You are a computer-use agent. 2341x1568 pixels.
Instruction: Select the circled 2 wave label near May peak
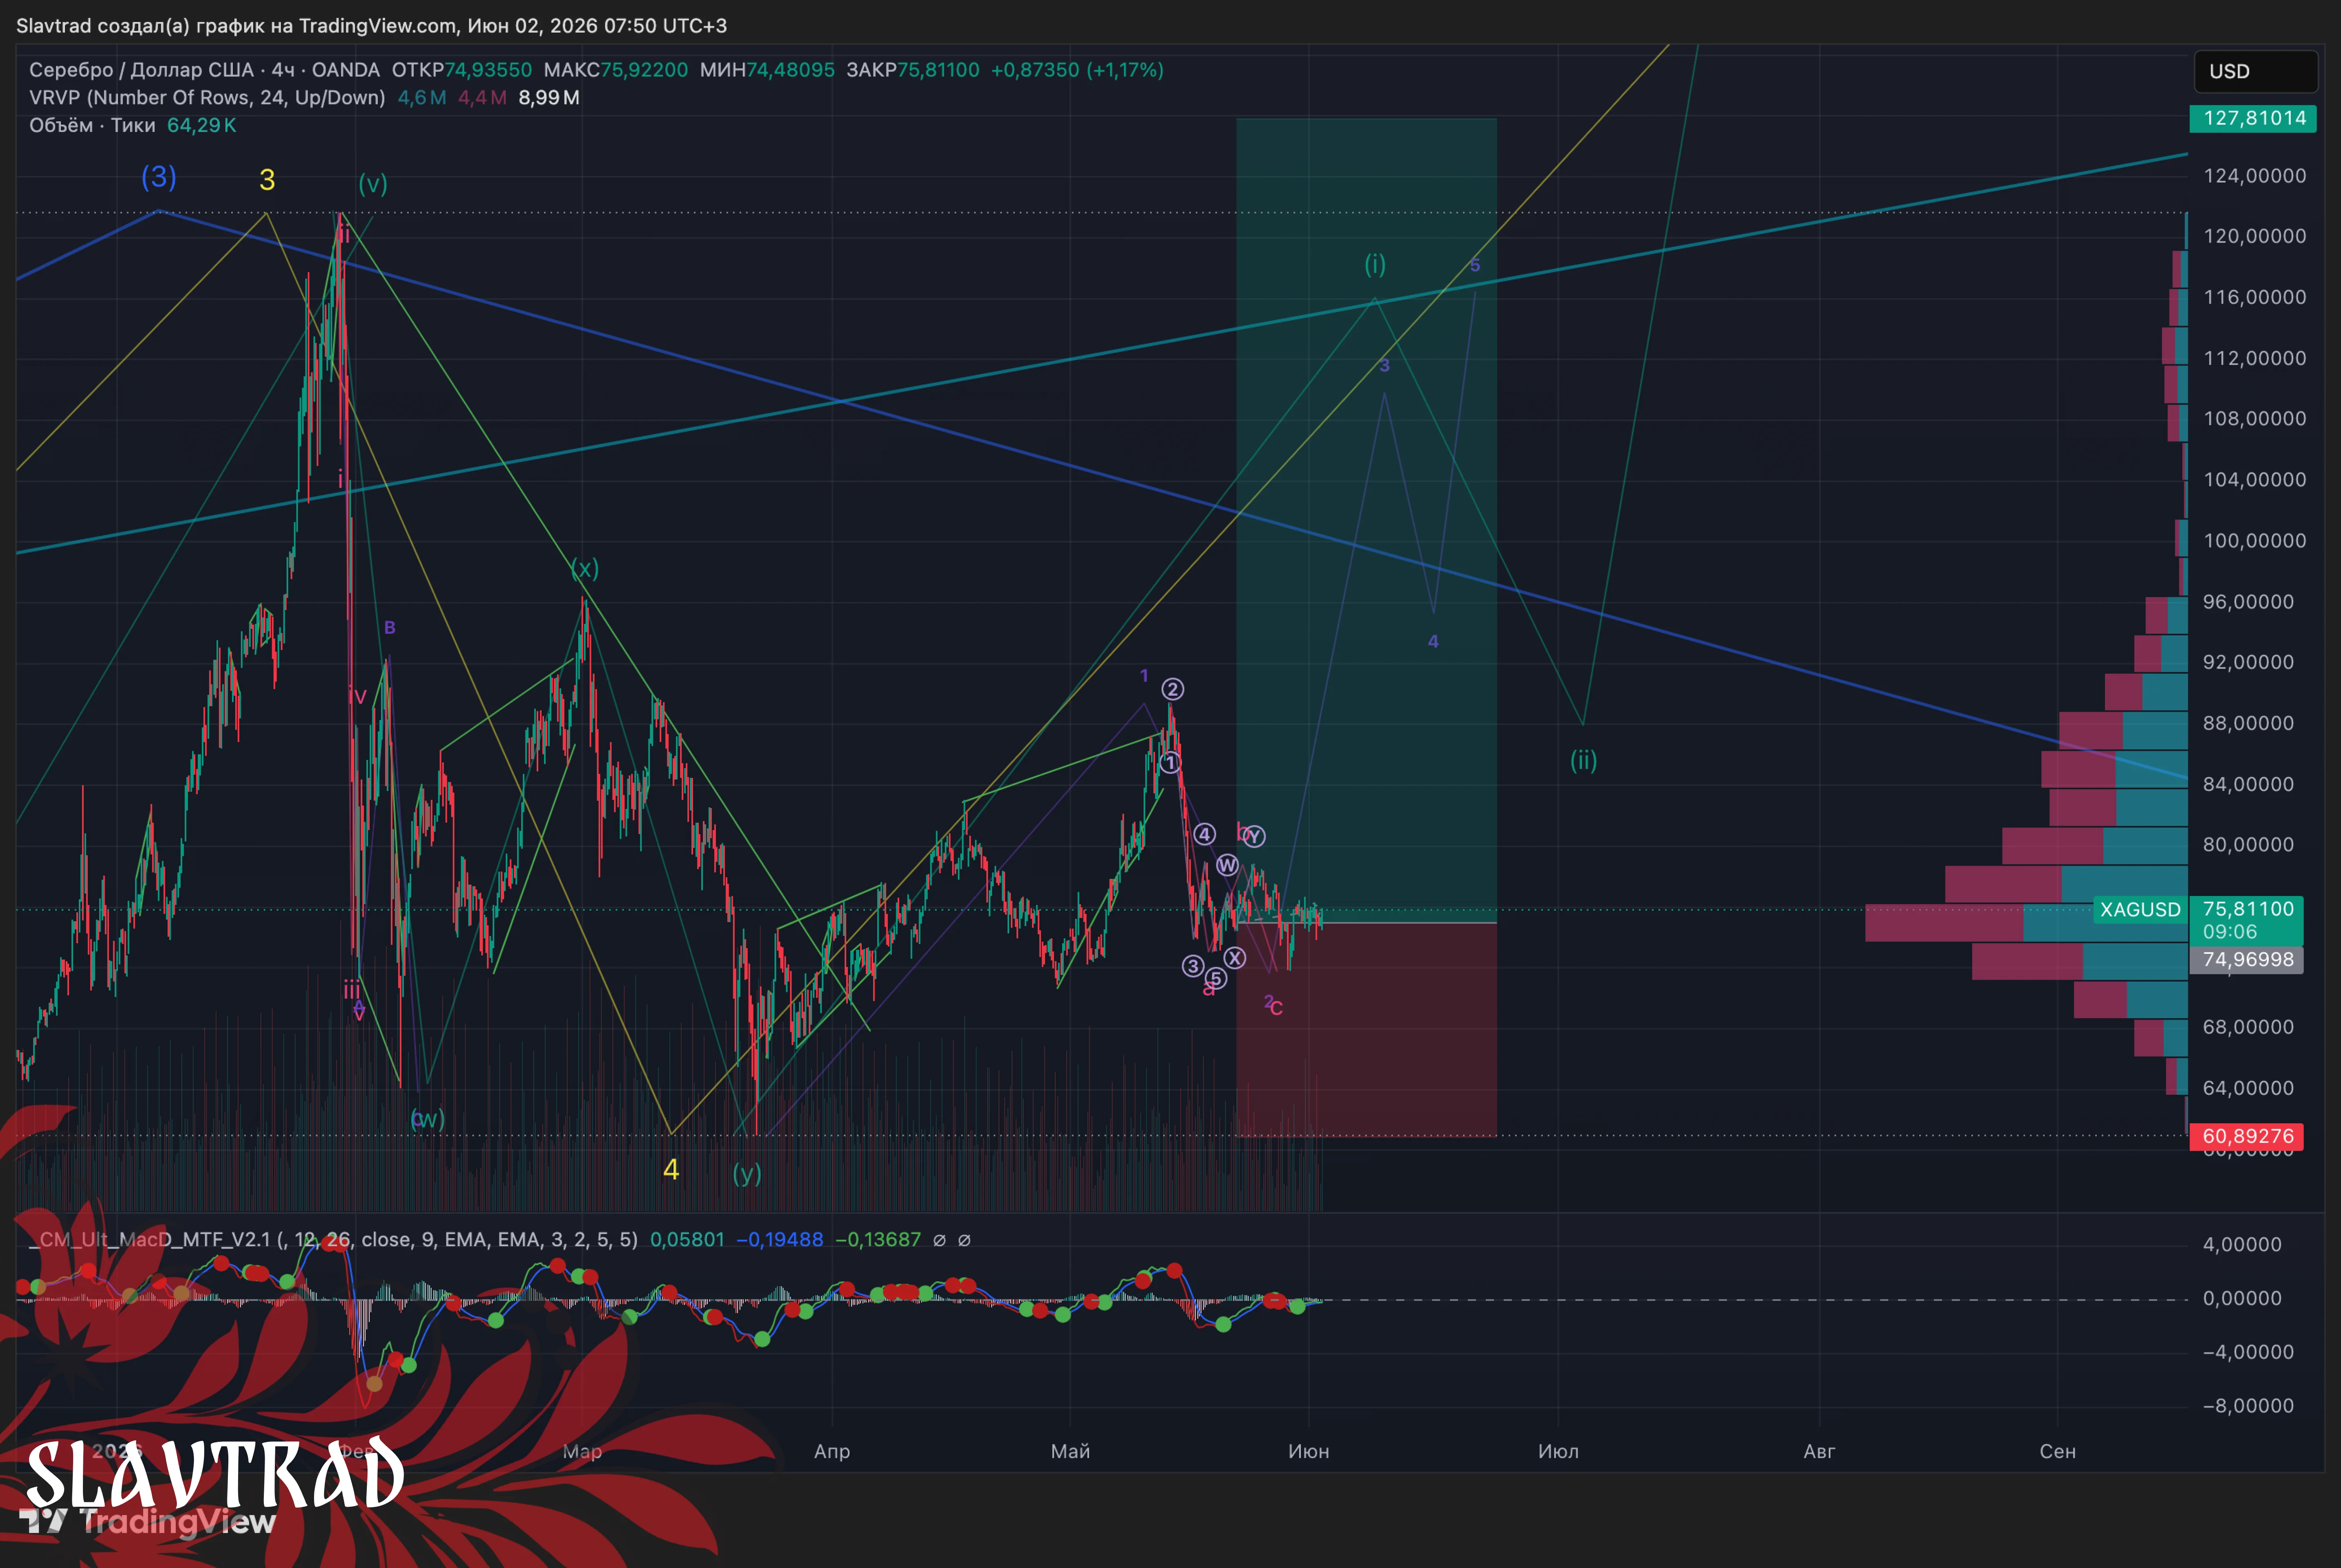[1173, 689]
